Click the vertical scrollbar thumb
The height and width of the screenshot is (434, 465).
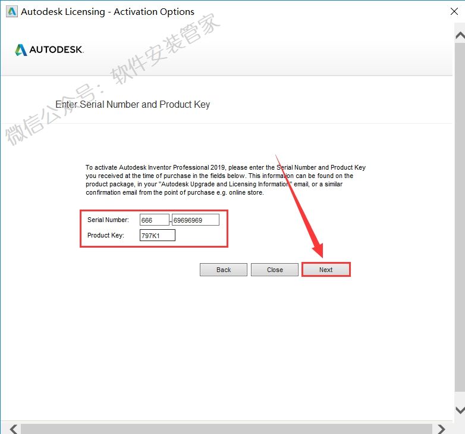point(459,220)
